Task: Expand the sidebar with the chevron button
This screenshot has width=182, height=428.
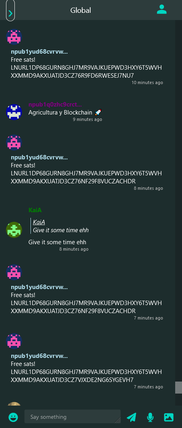Action: (x=10, y=11)
